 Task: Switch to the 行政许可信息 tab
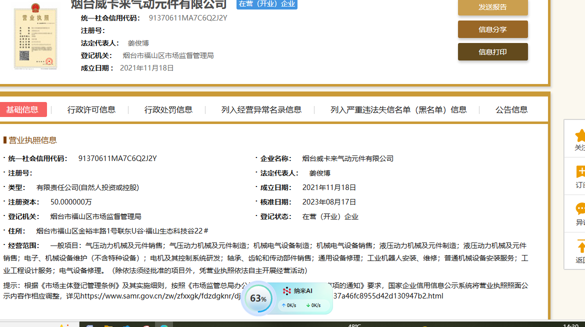point(91,109)
